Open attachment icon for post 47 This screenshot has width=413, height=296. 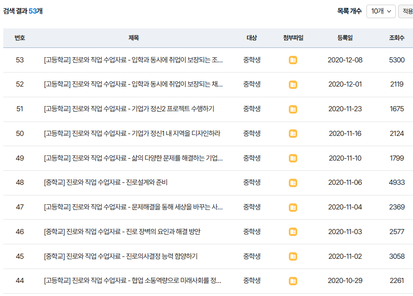tap(293, 208)
